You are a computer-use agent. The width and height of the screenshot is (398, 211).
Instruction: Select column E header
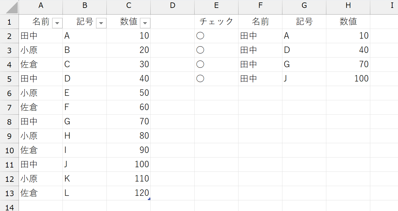point(217,6)
